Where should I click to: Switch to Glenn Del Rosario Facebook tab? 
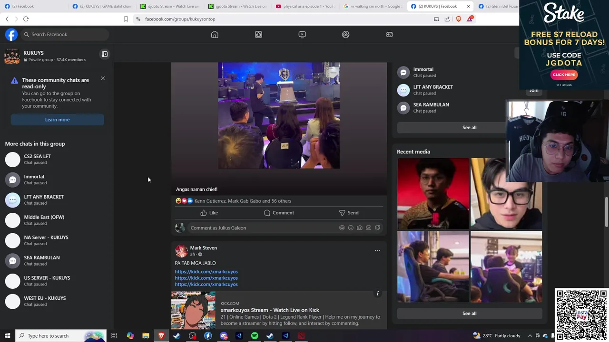click(498, 6)
